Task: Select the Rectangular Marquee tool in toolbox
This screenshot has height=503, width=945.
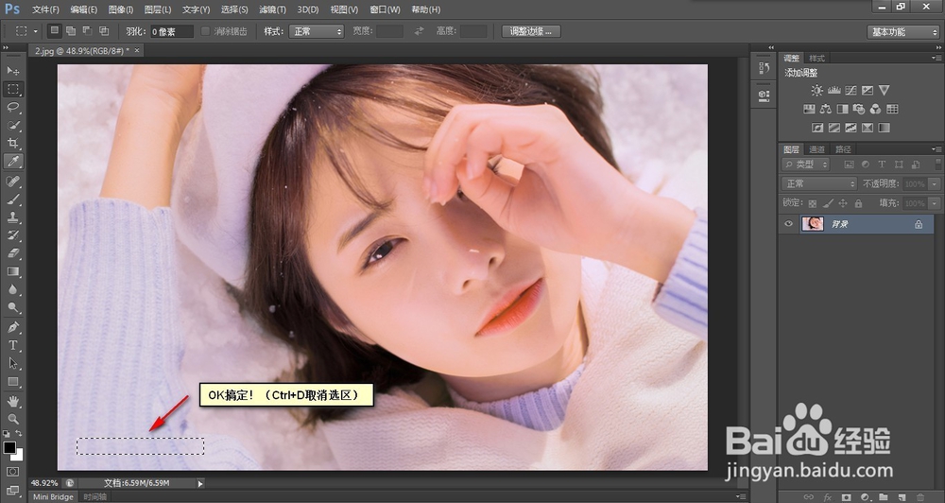Action: [x=12, y=89]
